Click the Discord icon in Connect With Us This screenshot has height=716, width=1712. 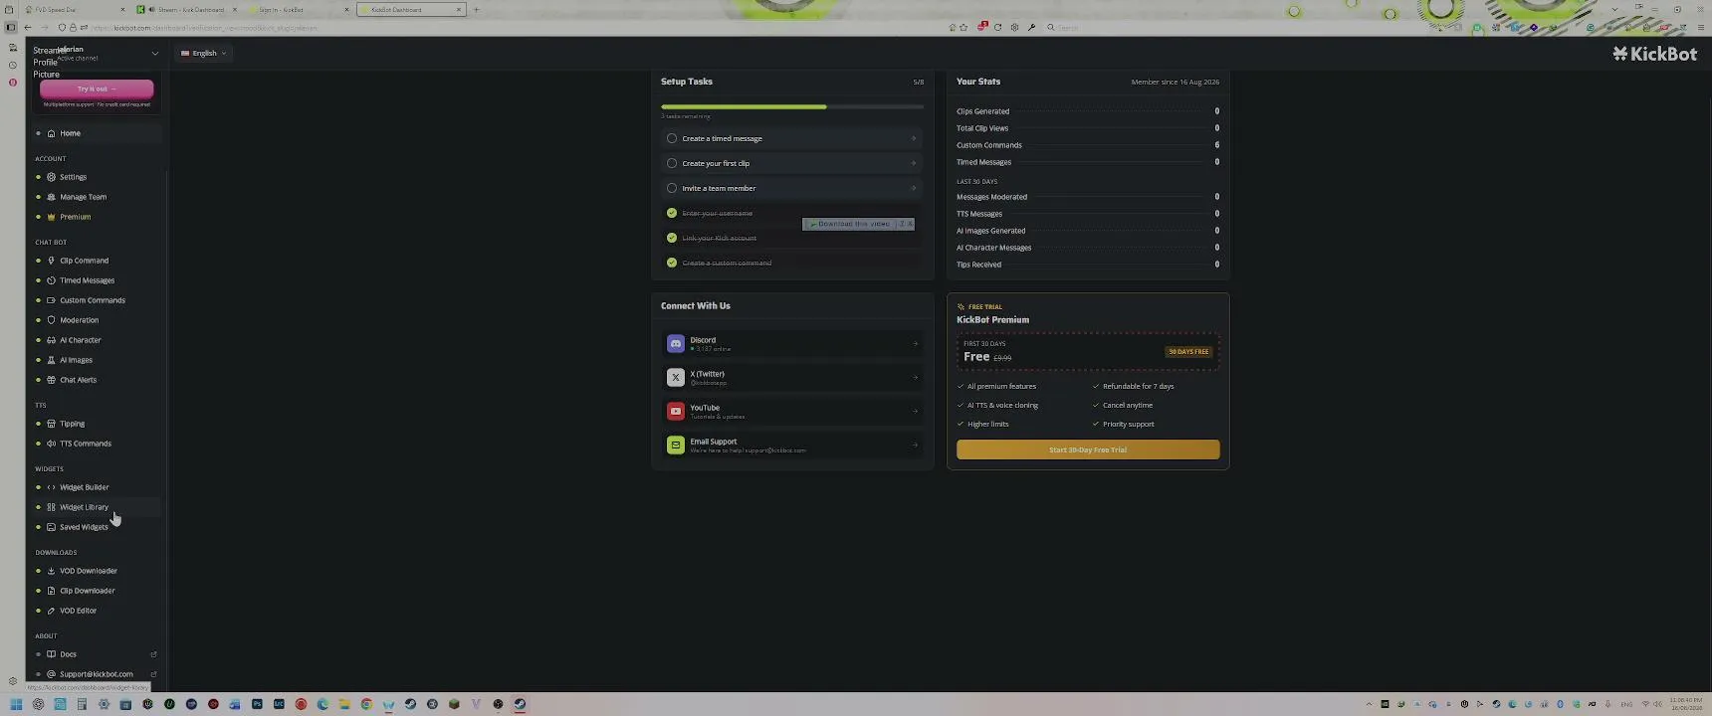point(676,343)
